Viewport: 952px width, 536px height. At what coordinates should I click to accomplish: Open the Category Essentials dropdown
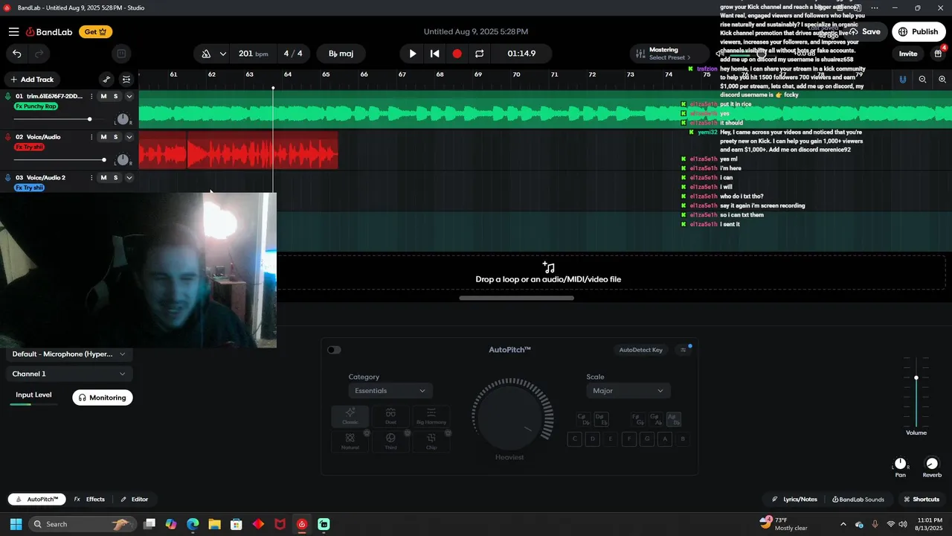(x=390, y=391)
